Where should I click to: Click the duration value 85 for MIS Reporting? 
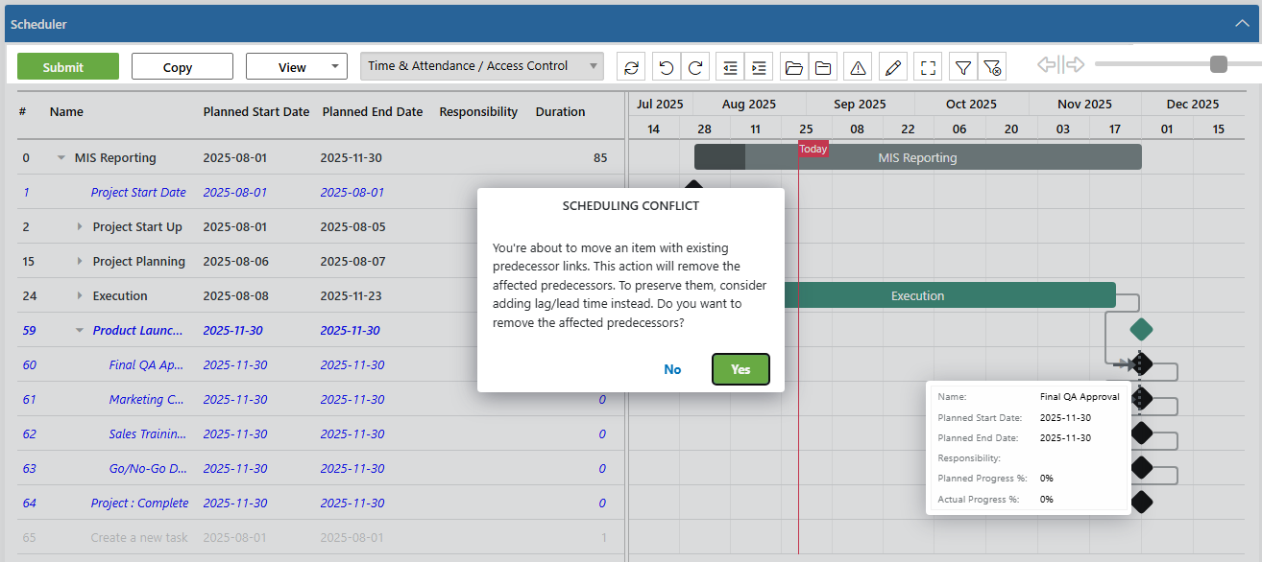(599, 158)
